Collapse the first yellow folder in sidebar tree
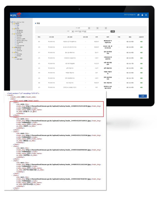This screenshot has height=217, width=159. point(13,24)
